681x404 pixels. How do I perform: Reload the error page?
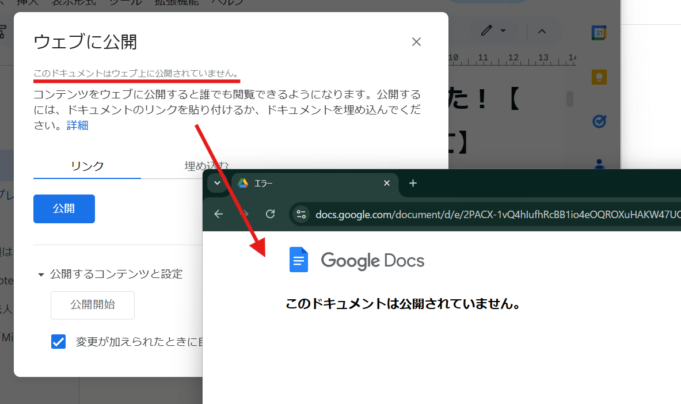point(270,214)
